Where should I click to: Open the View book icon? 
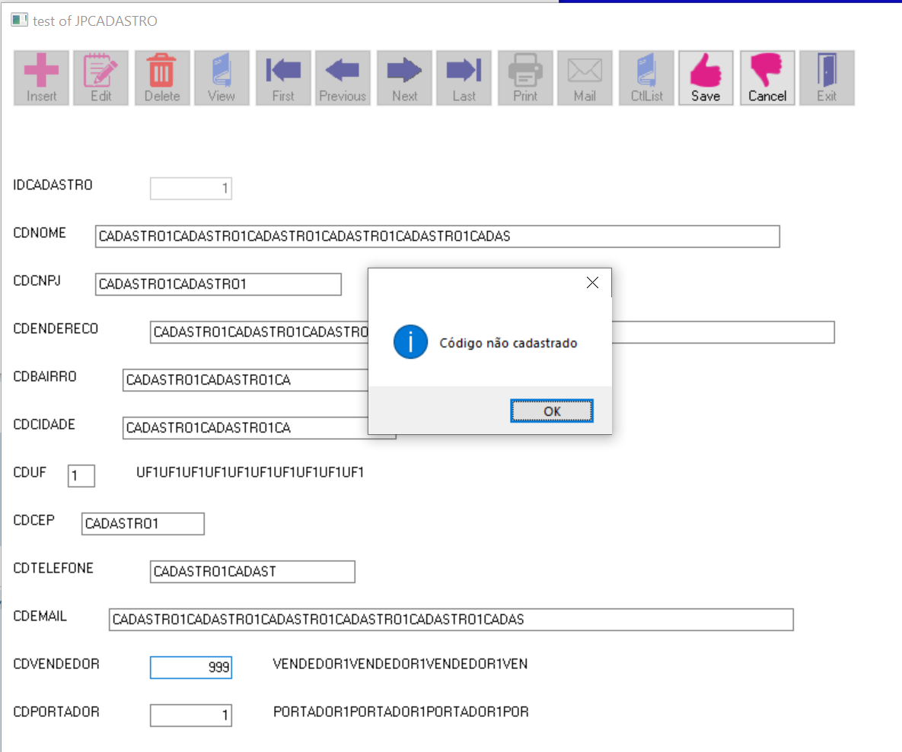222,71
